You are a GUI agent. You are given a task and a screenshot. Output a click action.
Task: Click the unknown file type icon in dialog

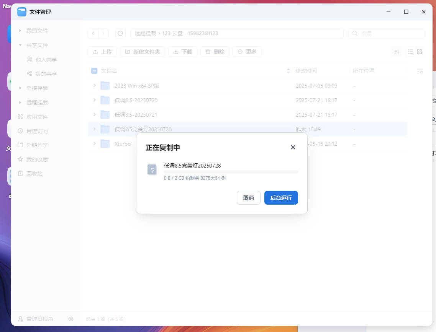coord(152,170)
